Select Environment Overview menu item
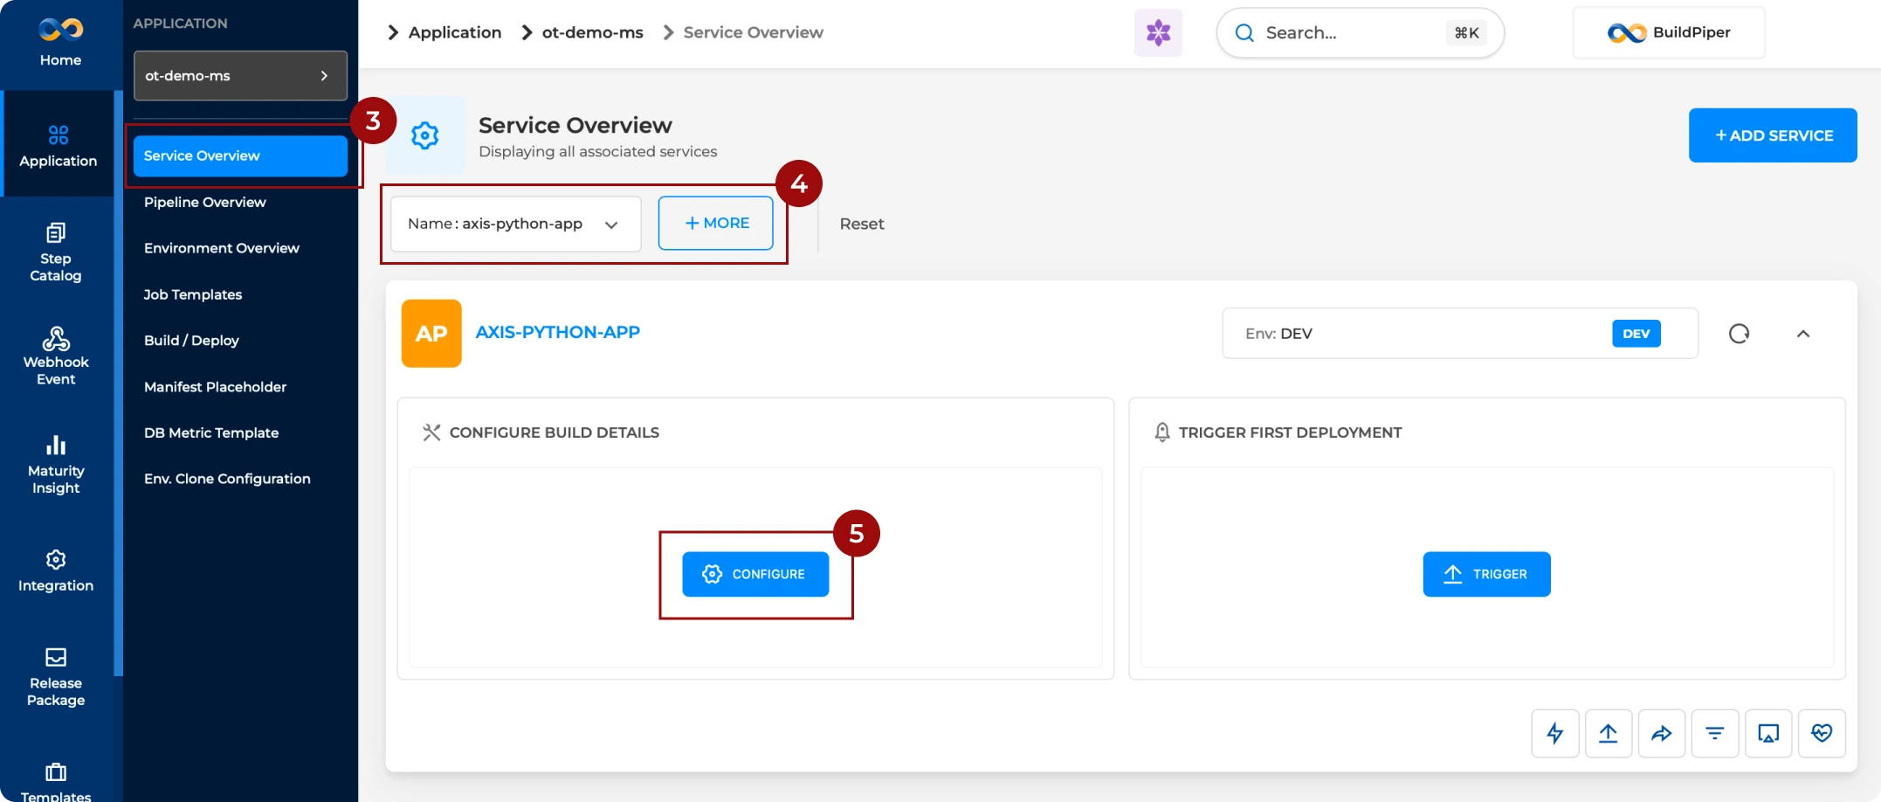 (x=221, y=248)
